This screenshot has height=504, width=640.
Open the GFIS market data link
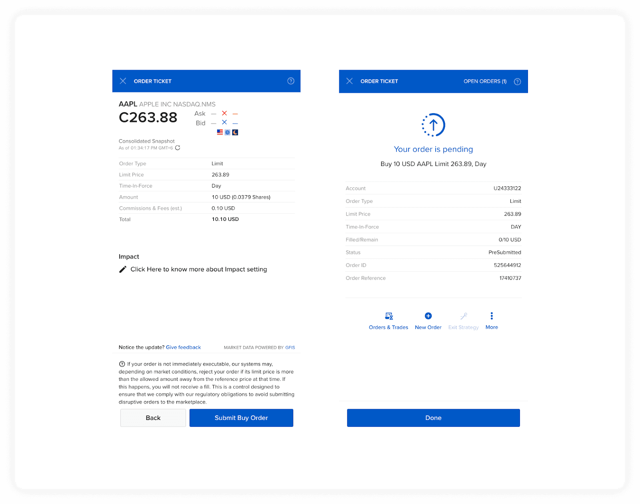click(x=290, y=348)
